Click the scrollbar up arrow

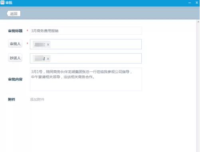coord(198,22)
